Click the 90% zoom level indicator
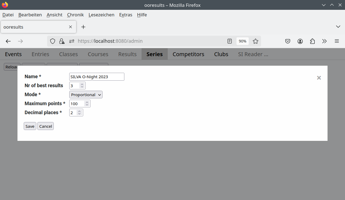 (242, 41)
